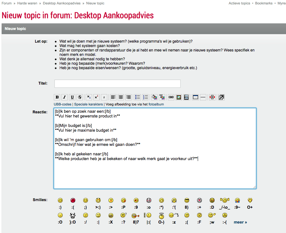Screen dimensions: 286x233
Task: Insert subscript tag
Action: 89,97
